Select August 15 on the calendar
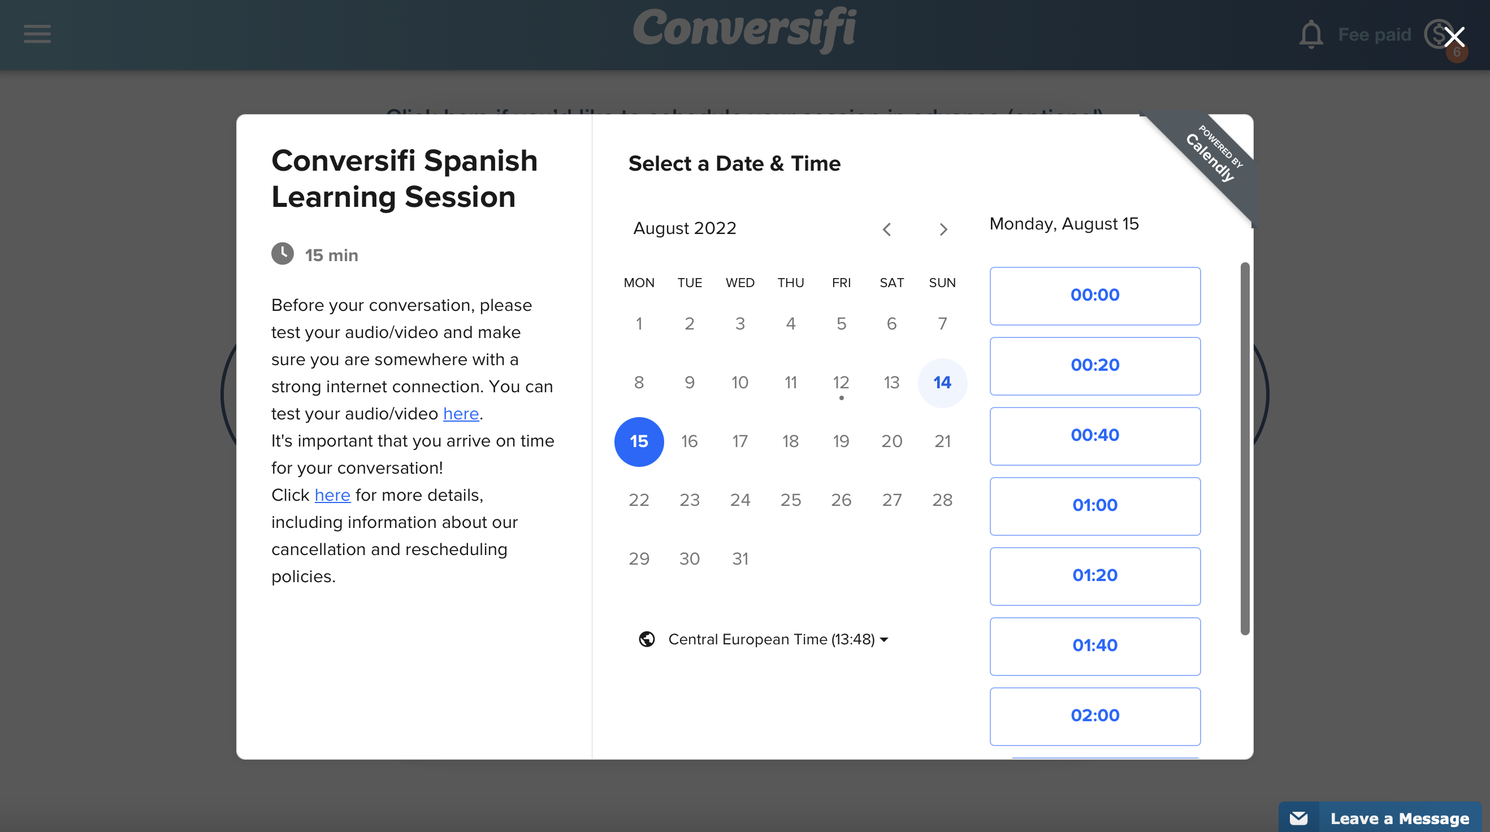Image resolution: width=1490 pixels, height=832 pixels. (639, 441)
